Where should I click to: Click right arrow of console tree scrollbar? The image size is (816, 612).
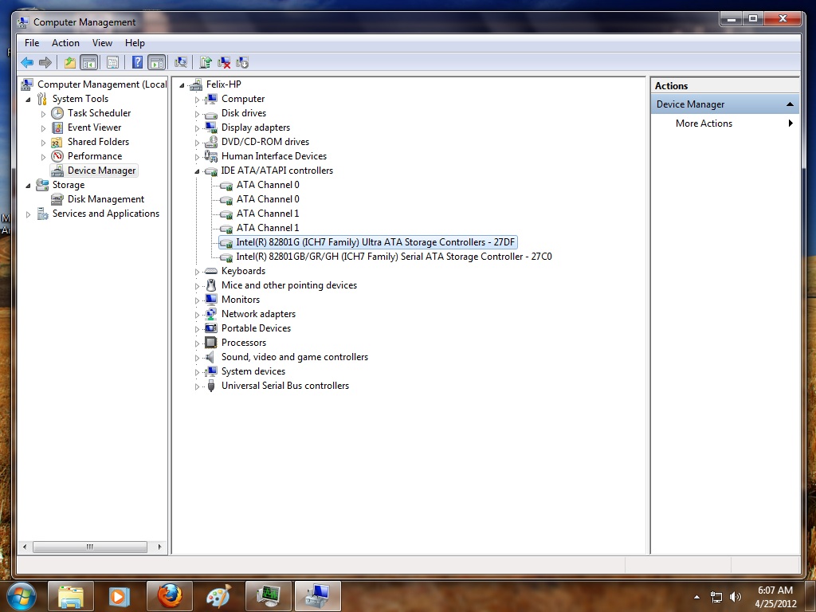[159, 547]
